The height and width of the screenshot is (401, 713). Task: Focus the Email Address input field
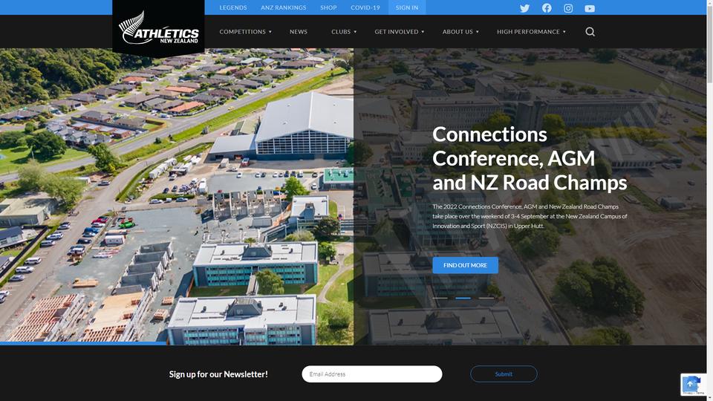pyautogui.click(x=372, y=374)
